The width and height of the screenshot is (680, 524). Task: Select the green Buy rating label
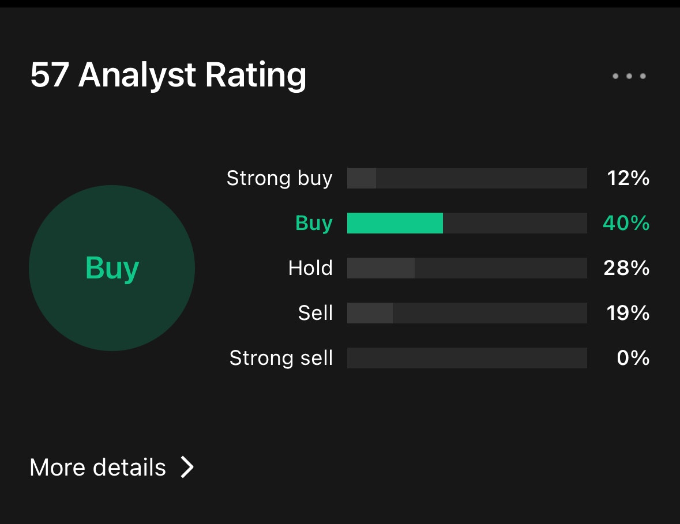pyautogui.click(x=314, y=223)
